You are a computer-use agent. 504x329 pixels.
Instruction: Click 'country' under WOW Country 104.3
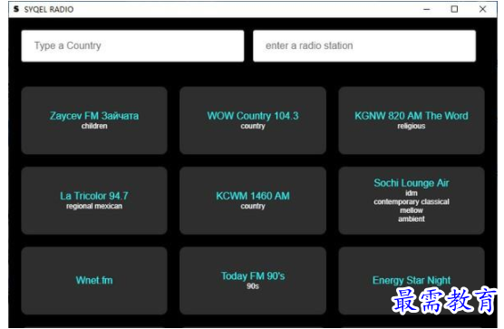253,126
